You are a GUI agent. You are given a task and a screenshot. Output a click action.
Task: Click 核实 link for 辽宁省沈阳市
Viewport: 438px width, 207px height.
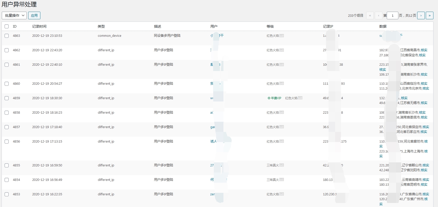[424, 170]
